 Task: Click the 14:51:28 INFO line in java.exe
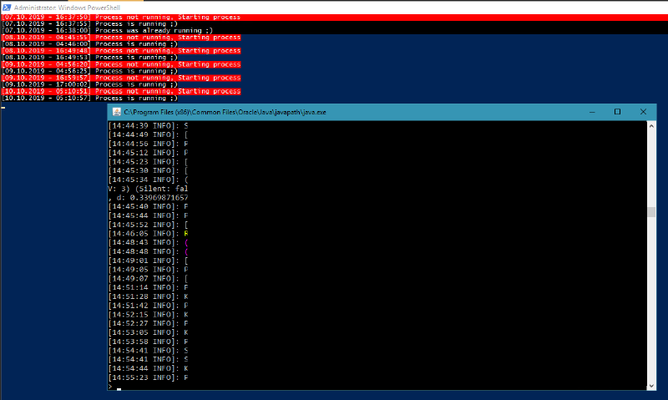[148, 296]
